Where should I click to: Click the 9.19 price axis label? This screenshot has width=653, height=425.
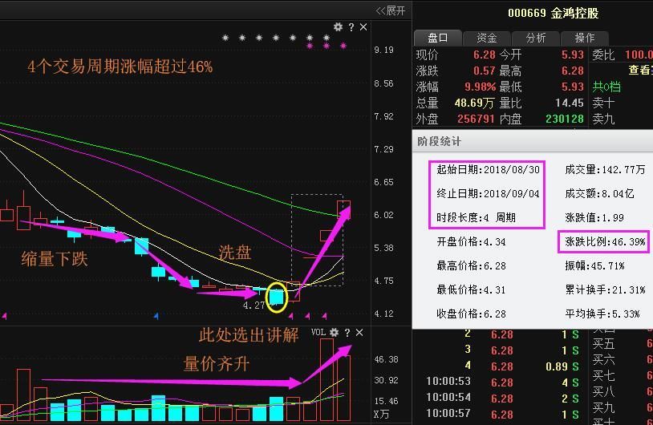point(383,51)
